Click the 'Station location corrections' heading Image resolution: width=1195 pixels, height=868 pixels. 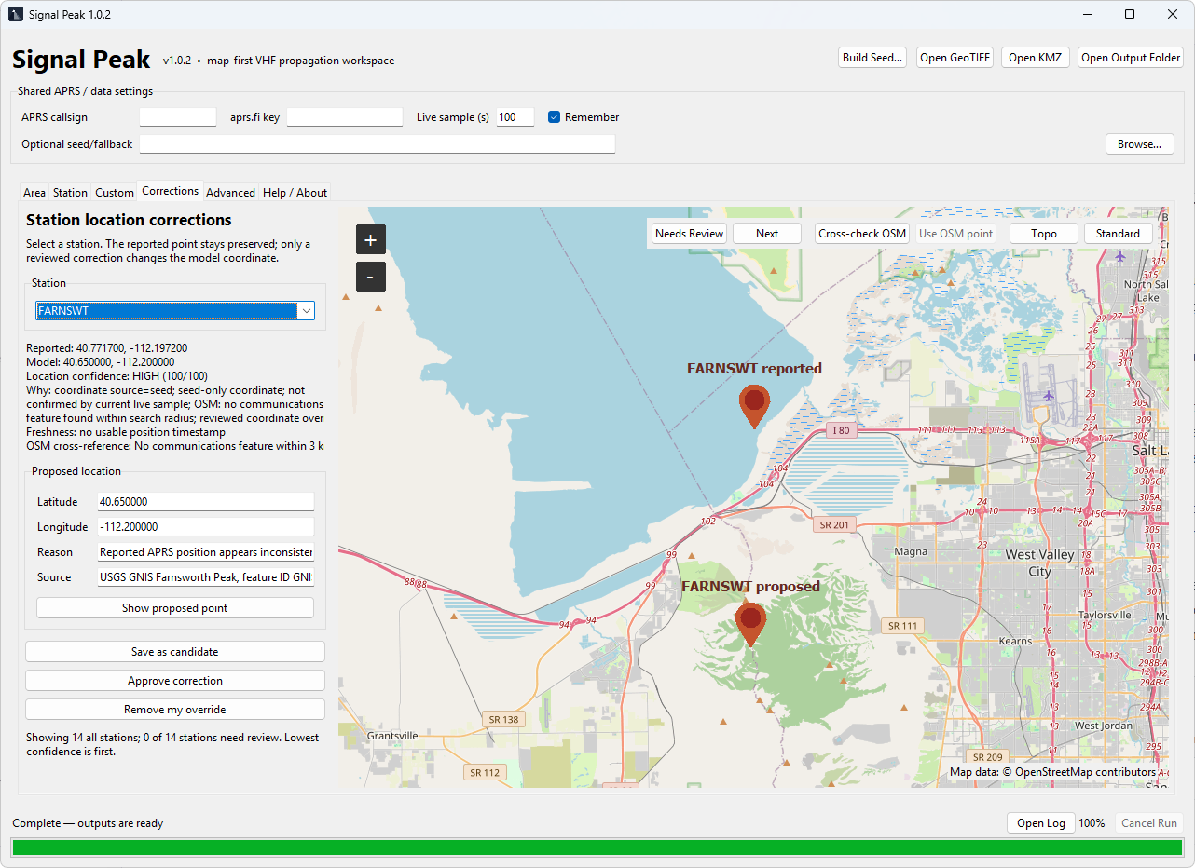click(129, 221)
